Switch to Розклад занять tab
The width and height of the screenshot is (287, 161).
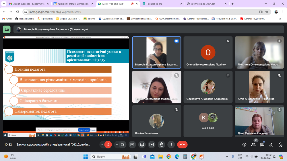click(162, 4)
